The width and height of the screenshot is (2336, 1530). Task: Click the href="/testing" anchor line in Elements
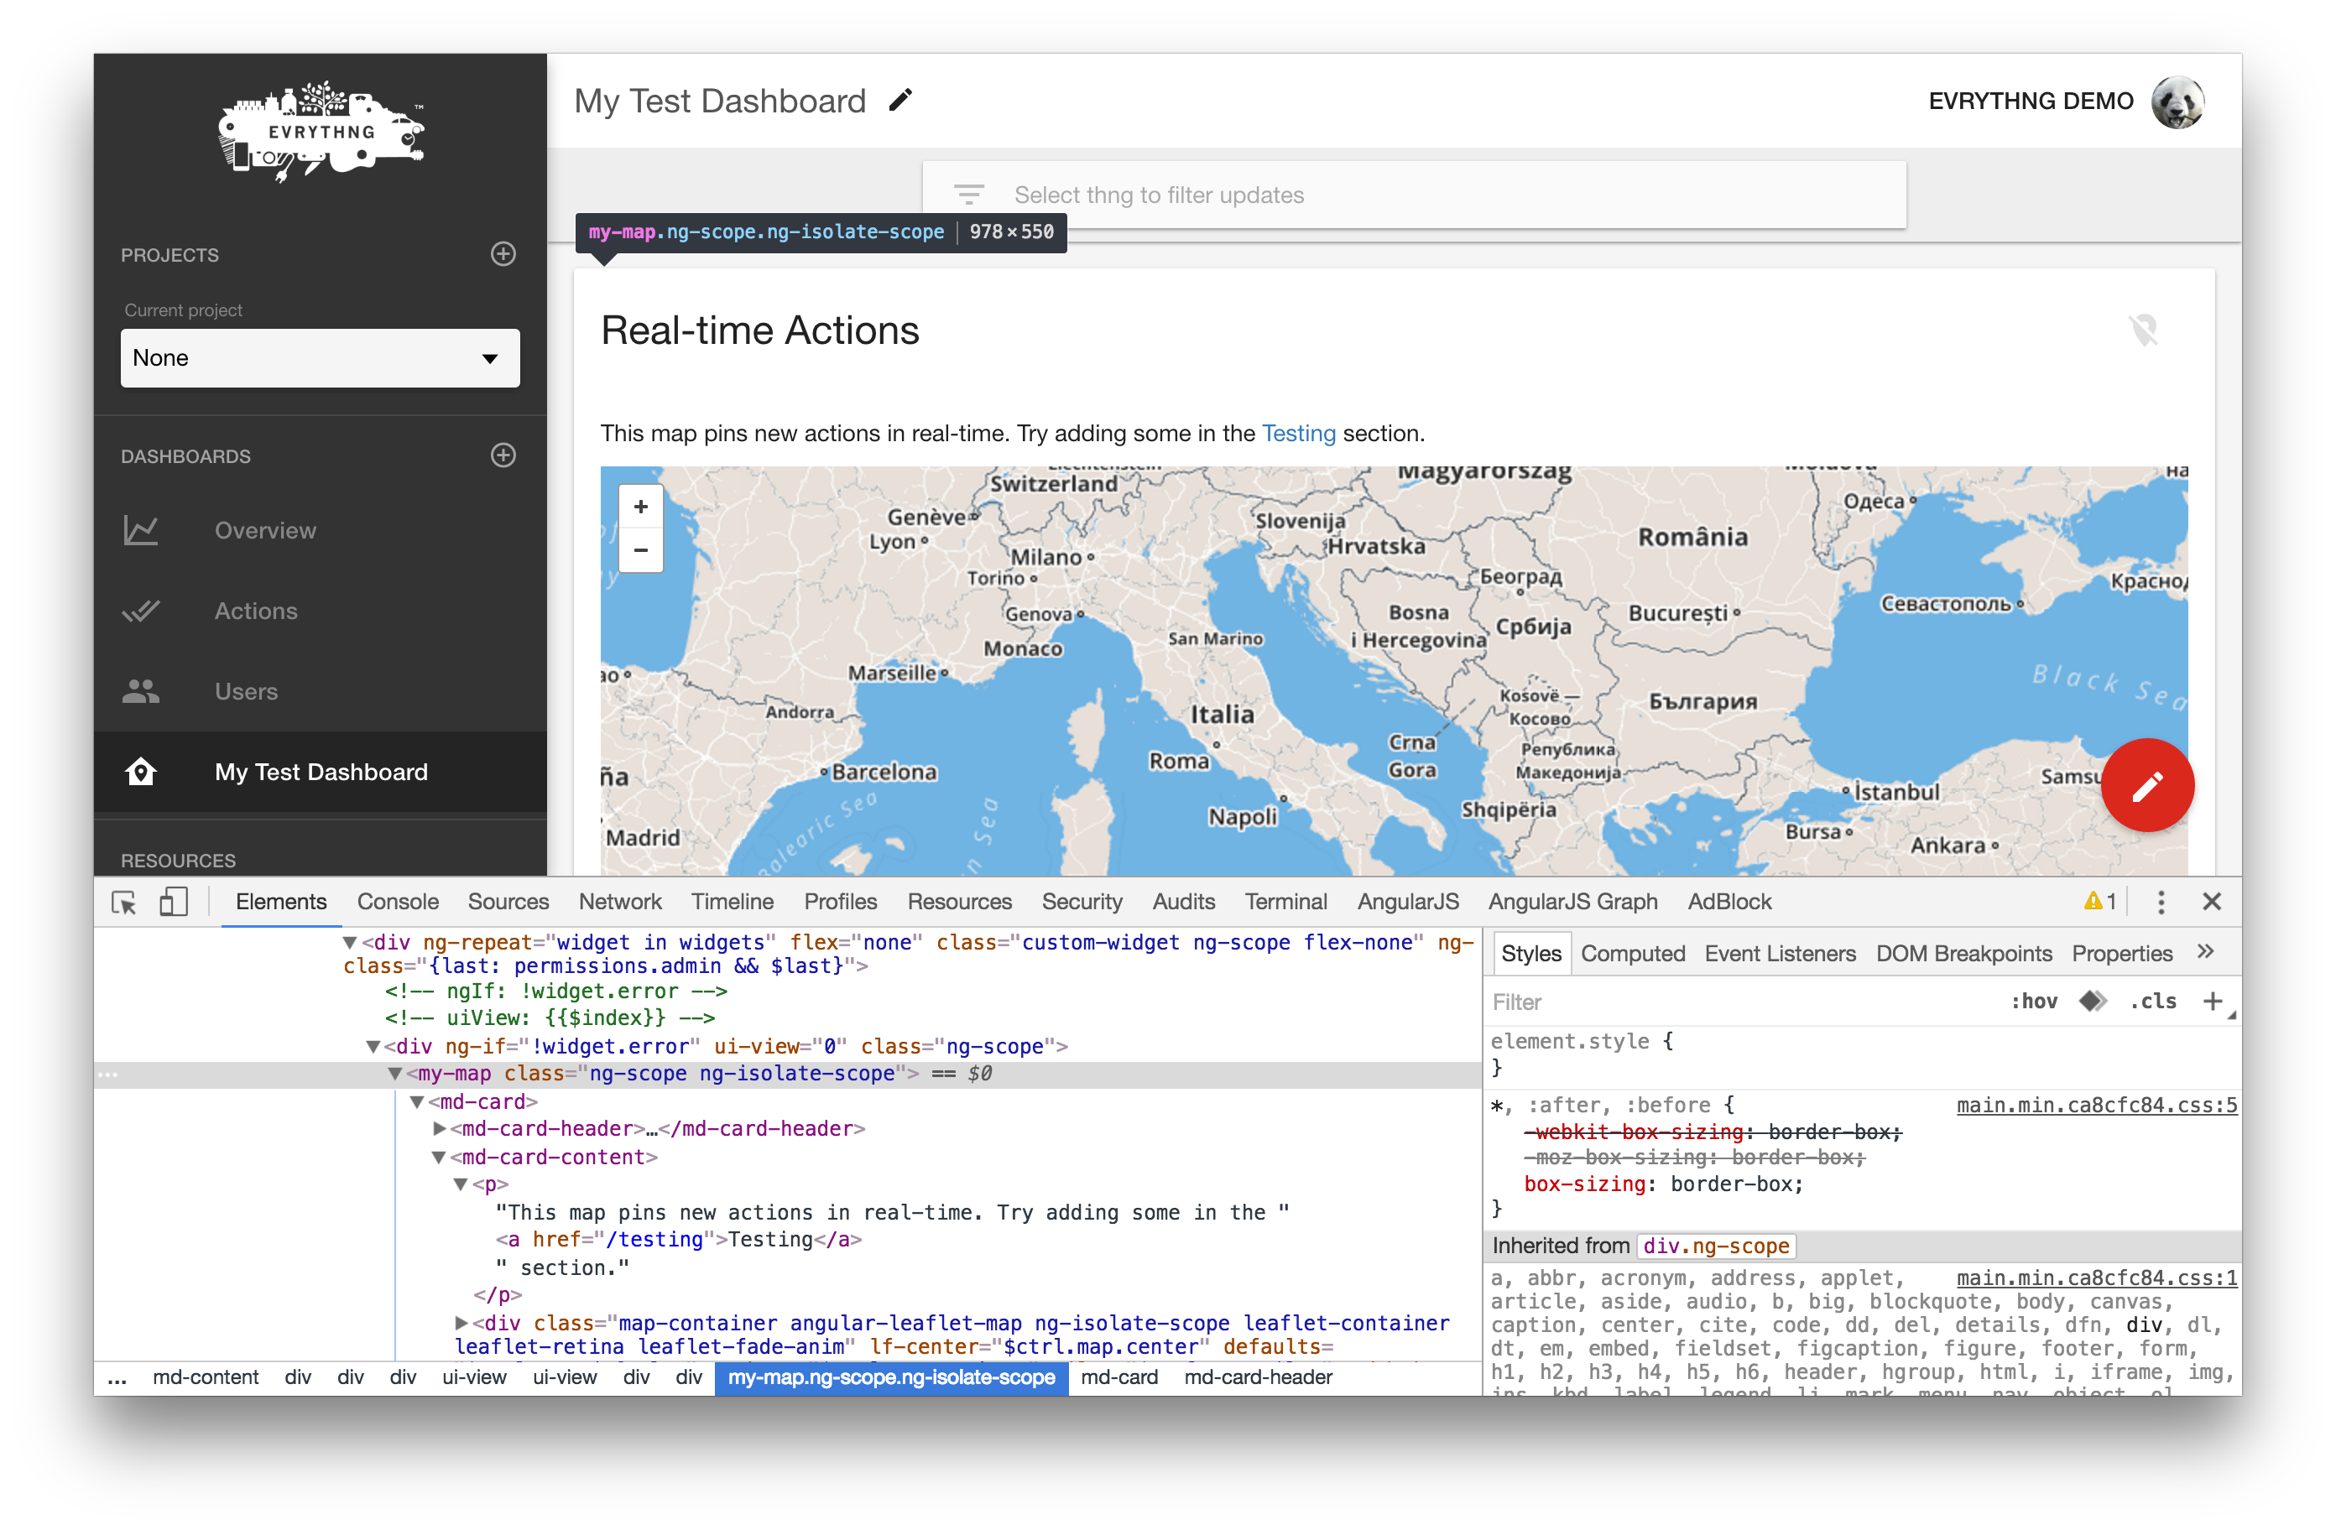679,1240
